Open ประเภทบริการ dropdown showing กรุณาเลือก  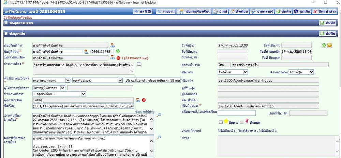(x=59, y=94)
